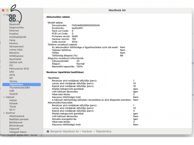
Task: Click the MacBook Air window title
Action: tap(117, 10)
